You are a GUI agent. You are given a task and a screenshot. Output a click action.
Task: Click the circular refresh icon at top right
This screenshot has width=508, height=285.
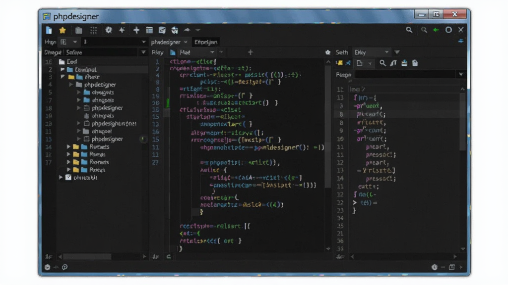click(448, 30)
